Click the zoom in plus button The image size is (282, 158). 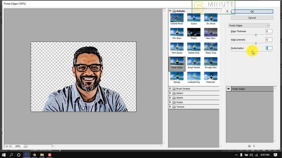point(10,146)
